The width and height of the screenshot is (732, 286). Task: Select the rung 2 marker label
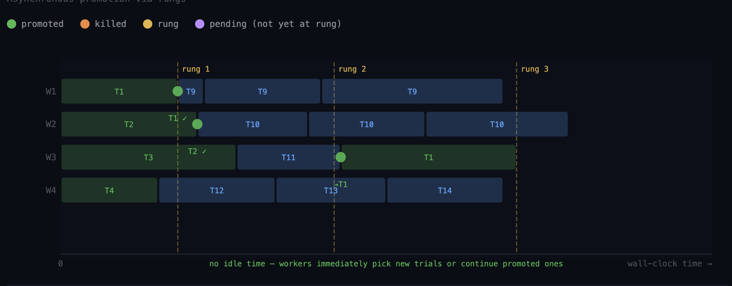[x=352, y=69]
